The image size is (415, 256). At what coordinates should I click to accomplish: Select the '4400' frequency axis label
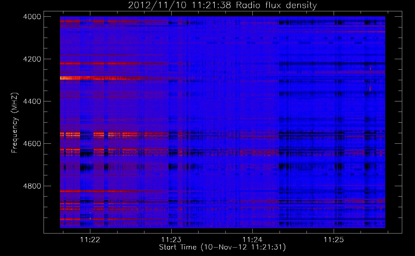[x=32, y=101]
